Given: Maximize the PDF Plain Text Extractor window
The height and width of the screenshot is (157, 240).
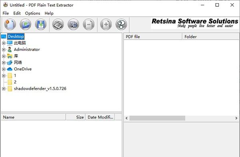Looking at the screenshot, I should point(217,5).
